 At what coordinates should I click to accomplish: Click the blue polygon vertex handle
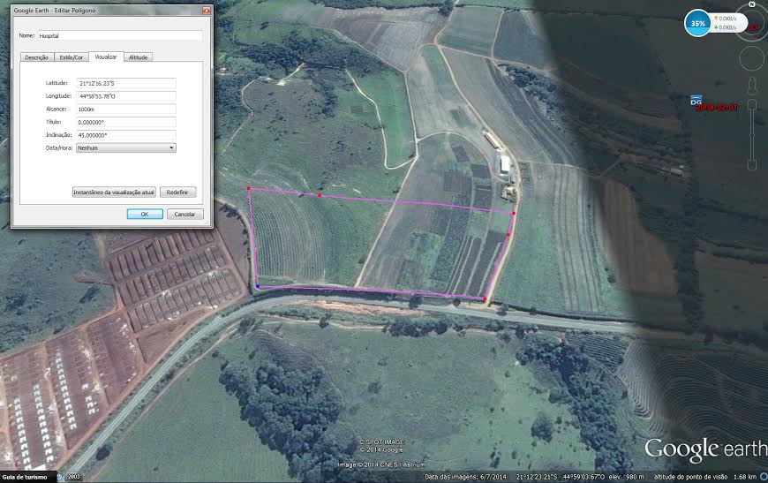(x=257, y=287)
